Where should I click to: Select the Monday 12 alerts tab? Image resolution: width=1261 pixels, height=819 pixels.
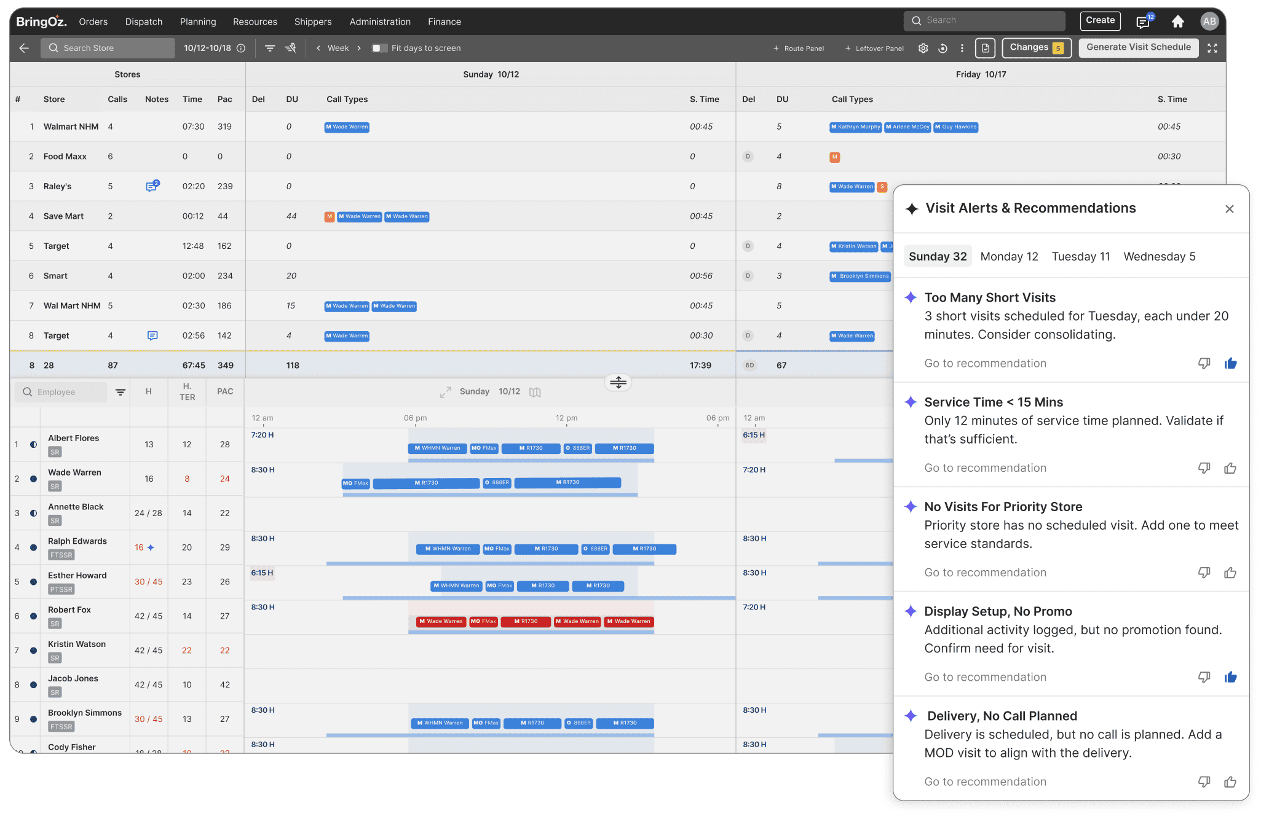[x=1009, y=256]
